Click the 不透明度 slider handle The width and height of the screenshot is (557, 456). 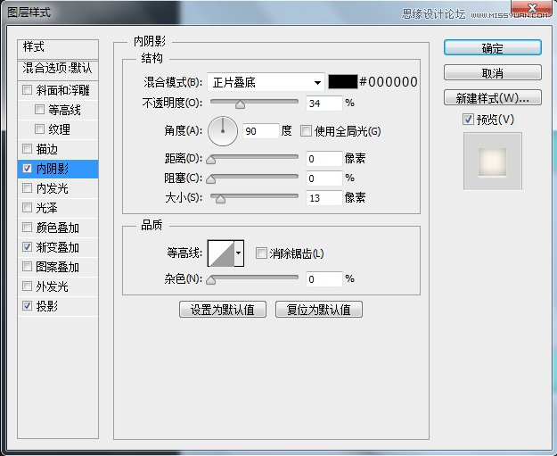pyautogui.click(x=241, y=104)
